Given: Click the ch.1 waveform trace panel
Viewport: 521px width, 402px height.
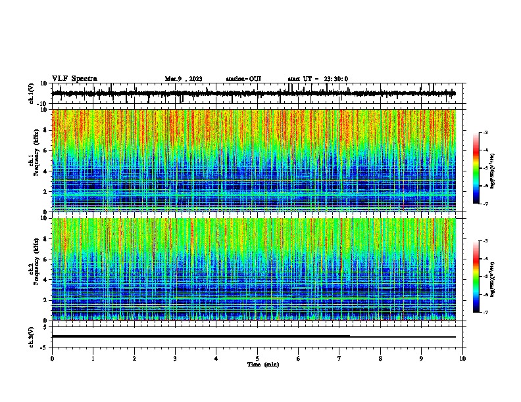Looking at the screenshot, I should [x=259, y=93].
